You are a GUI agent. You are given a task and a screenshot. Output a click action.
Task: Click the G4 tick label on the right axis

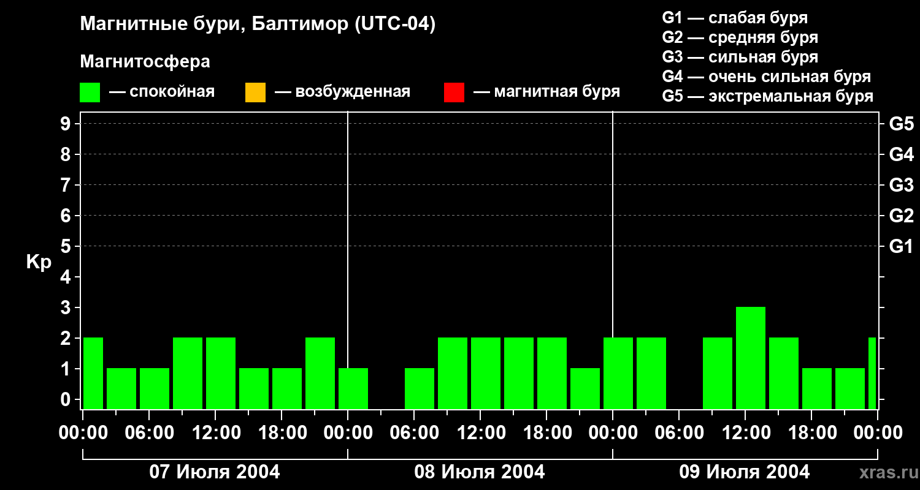point(902,154)
